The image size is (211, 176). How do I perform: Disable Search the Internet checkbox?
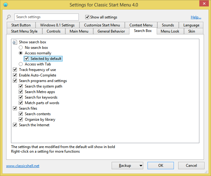pos(15,125)
